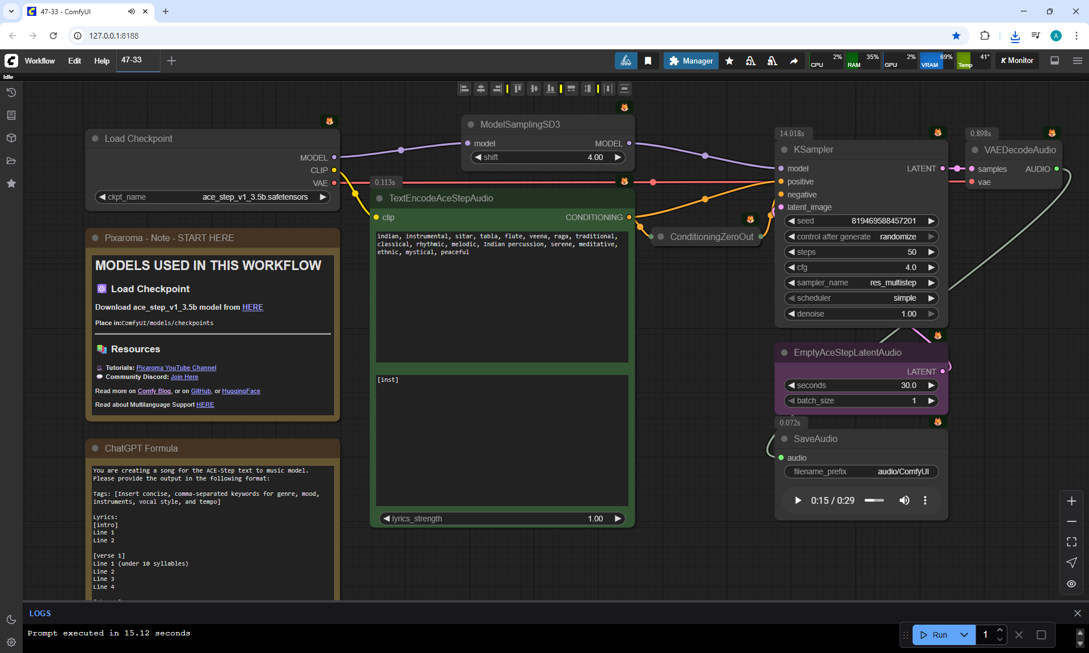Viewport: 1089px width, 653px height.
Task: Click the filename_prefix input field
Action: click(x=860, y=471)
